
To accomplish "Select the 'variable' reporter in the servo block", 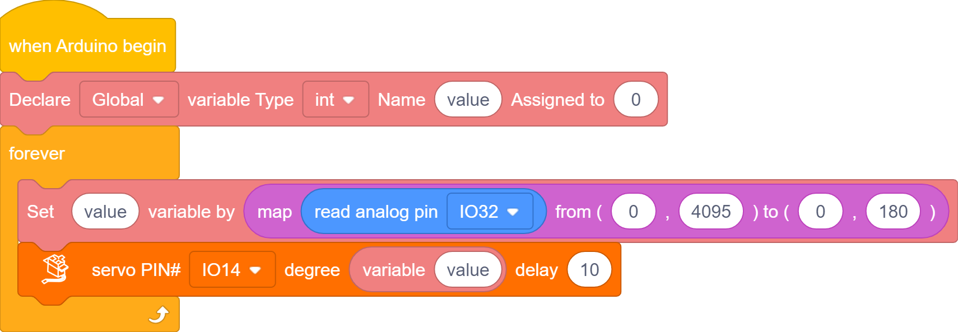I will pyautogui.click(x=393, y=269).
